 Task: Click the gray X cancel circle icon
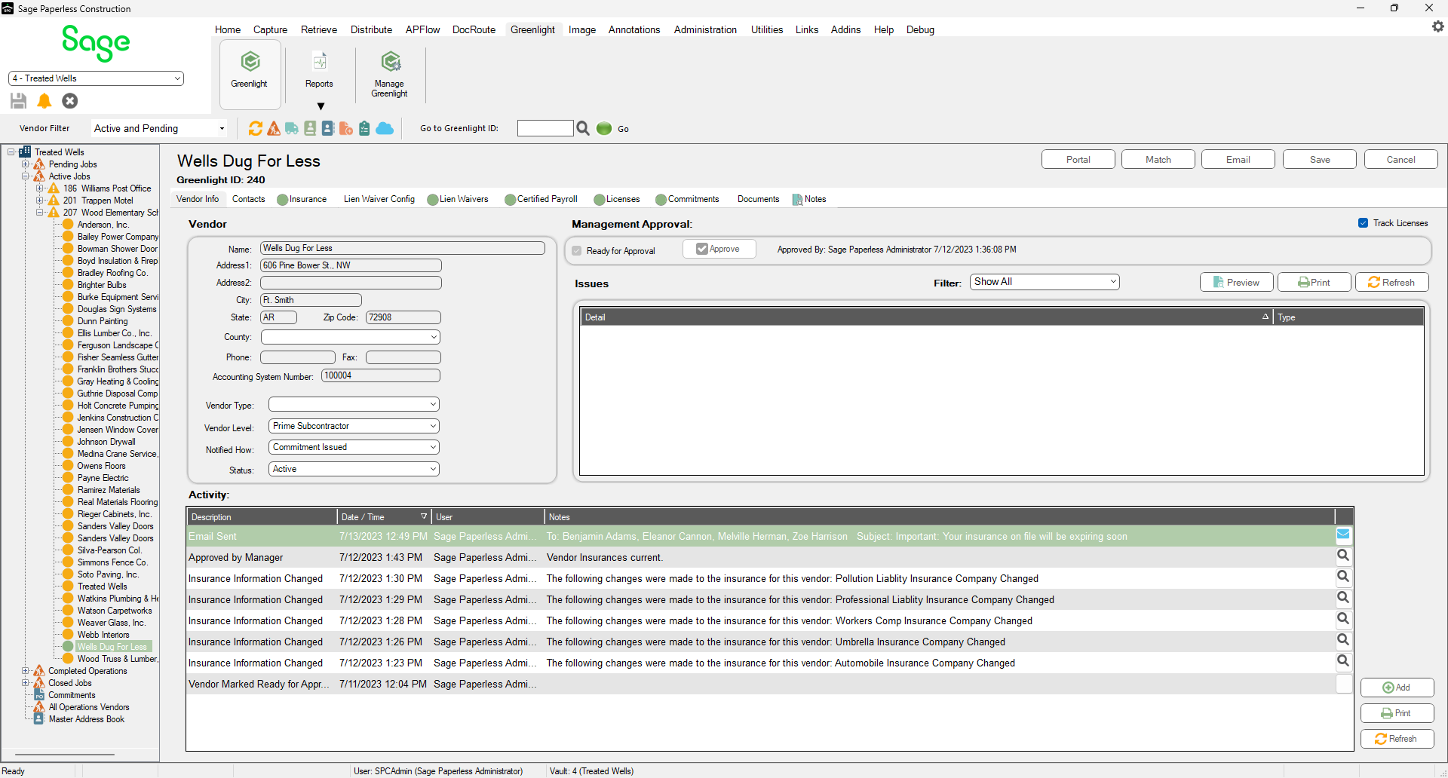click(x=70, y=100)
